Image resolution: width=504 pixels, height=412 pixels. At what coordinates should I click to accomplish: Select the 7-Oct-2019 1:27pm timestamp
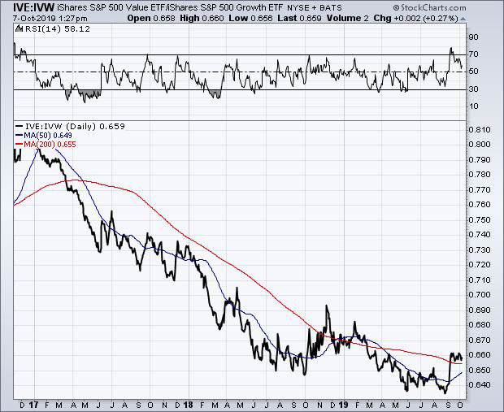pyautogui.click(x=50, y=19)
